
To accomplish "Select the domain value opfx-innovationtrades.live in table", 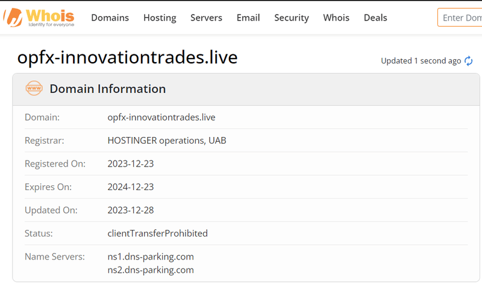I will click(x=161, y=117).
